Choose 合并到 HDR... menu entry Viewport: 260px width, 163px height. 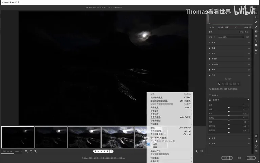point(157,131)
